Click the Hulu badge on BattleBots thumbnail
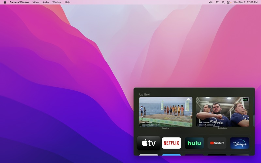This screenshot has width=261, height=163. click(245, 100)
